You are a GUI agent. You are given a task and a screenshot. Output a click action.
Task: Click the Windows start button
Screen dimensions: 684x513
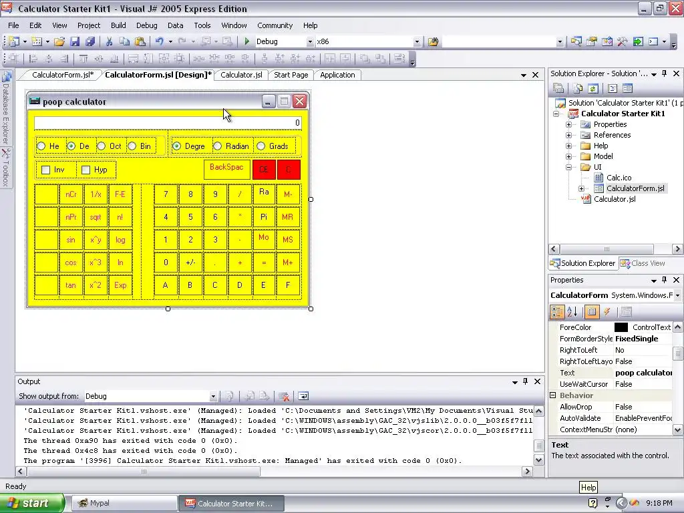click(x=33, y=503)
